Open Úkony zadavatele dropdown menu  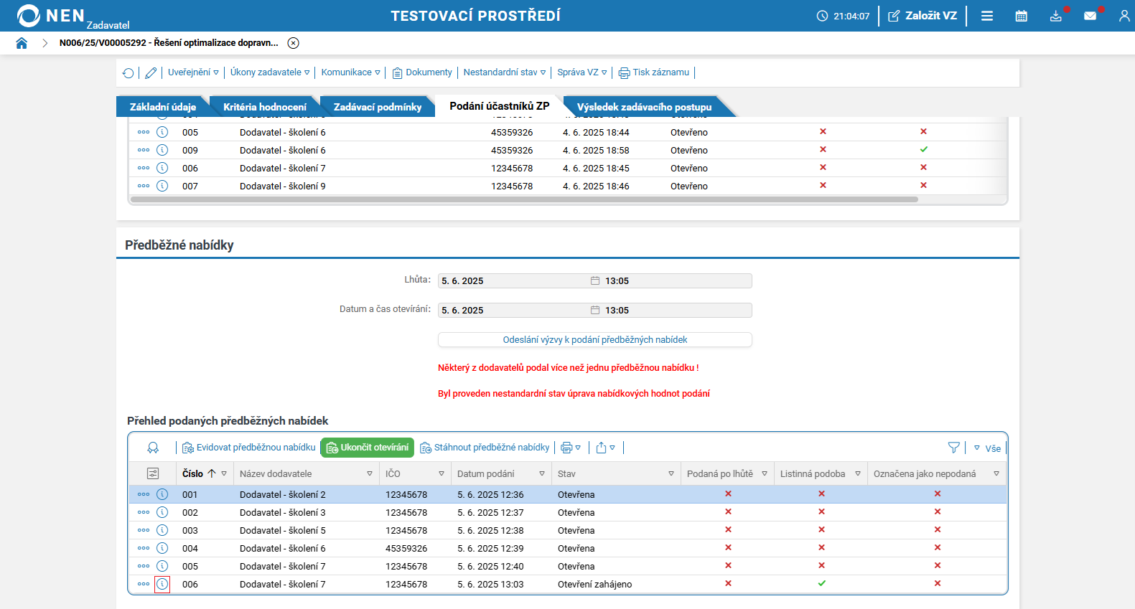[x=270, y=72]
